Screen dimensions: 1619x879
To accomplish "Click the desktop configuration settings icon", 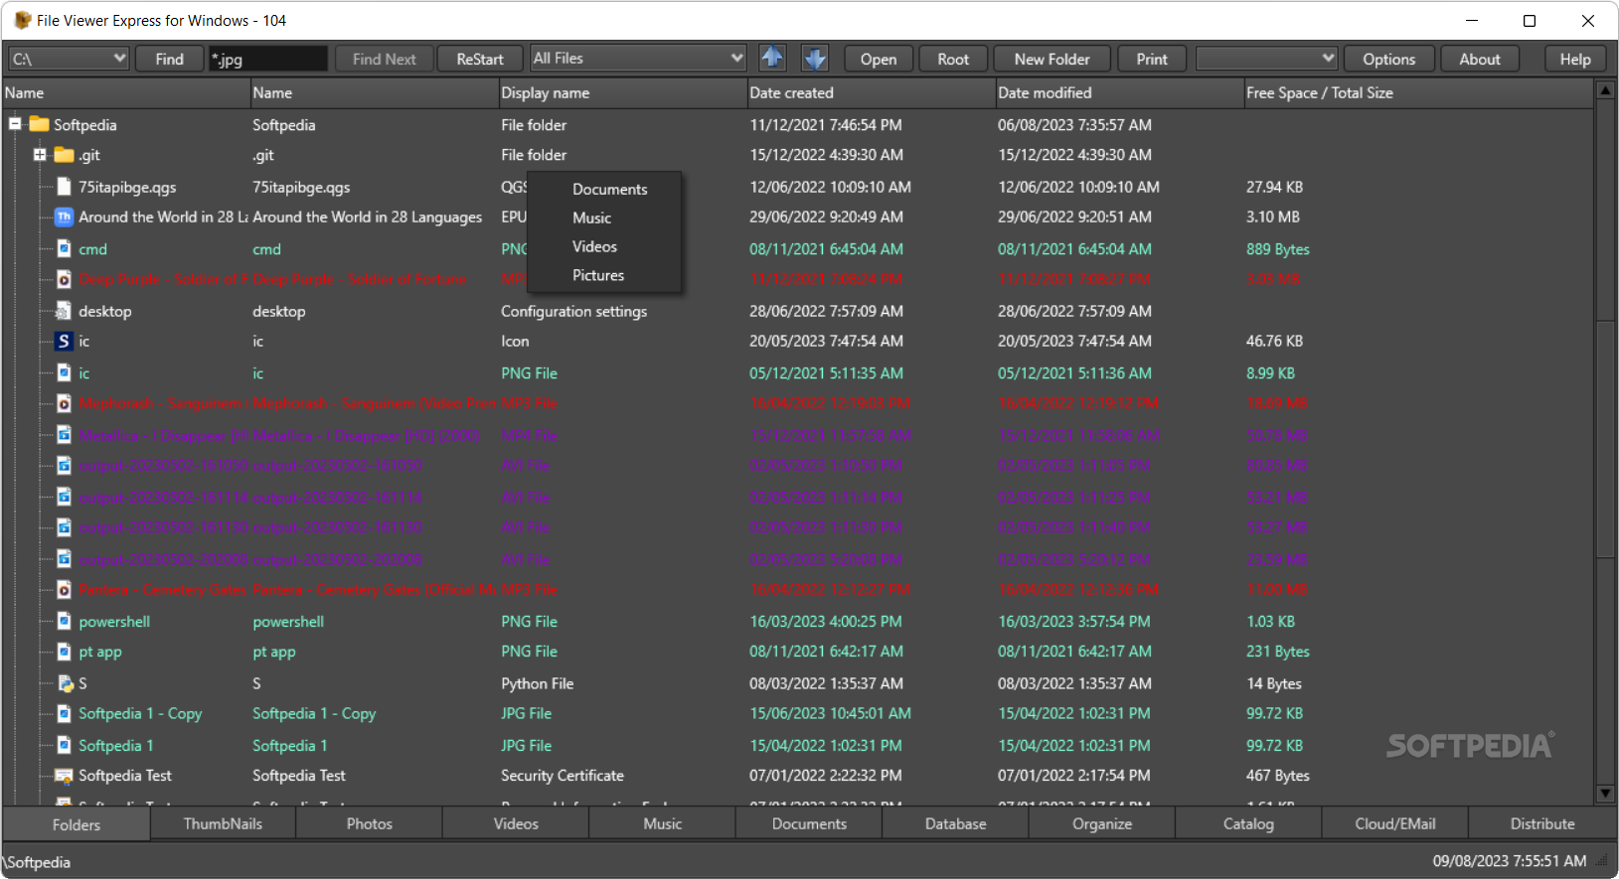I will pos(65,311).
